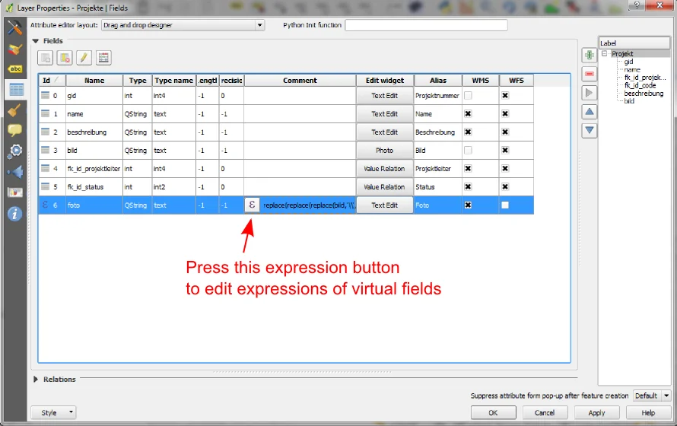Open field calculator from the Fields toolbar

103,58
